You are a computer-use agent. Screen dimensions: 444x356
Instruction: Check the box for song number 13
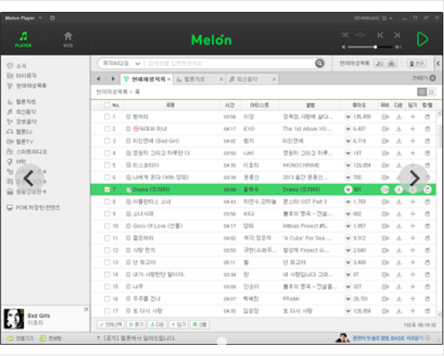[x=107, y=263]
